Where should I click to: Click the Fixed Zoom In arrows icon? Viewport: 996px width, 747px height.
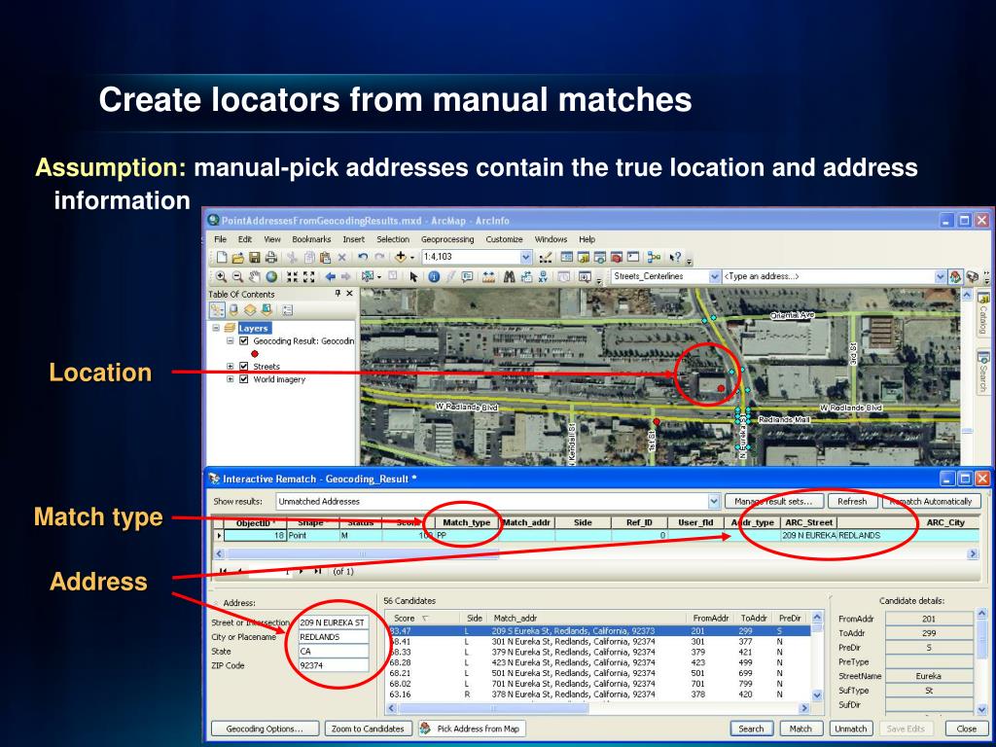coord(292,276)
